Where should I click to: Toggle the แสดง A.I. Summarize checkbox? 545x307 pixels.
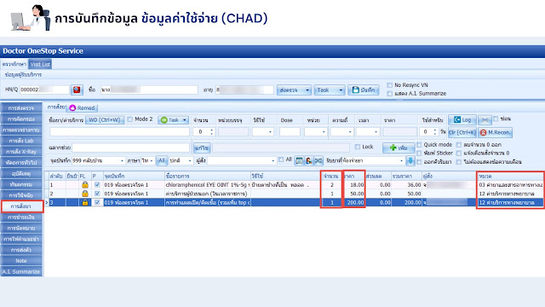click(390, 93)
